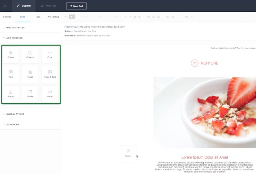Select the Spacer module
This screenshot has width=256, height=174.
(x=11, y=94)
